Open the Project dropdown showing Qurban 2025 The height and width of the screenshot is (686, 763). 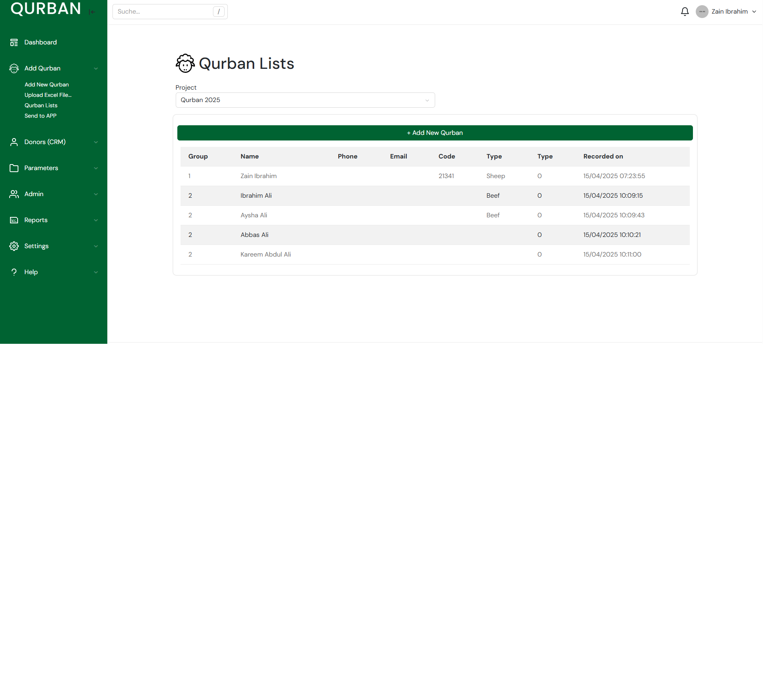click(305, 100)
